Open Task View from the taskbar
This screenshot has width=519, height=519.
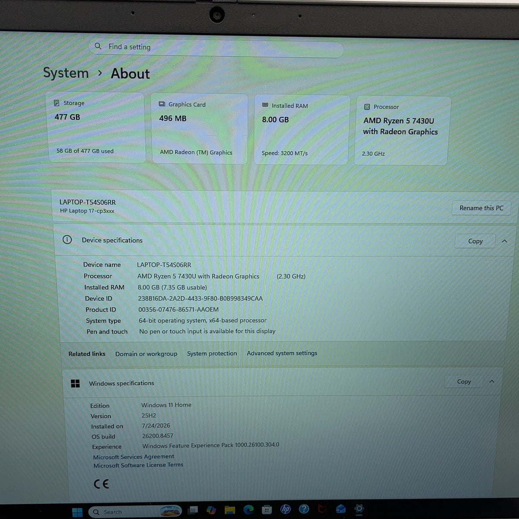click(x=193, y=510)
